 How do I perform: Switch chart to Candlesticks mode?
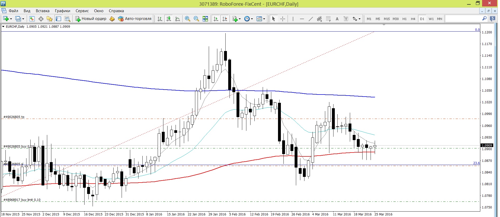(x=169, y=19)
